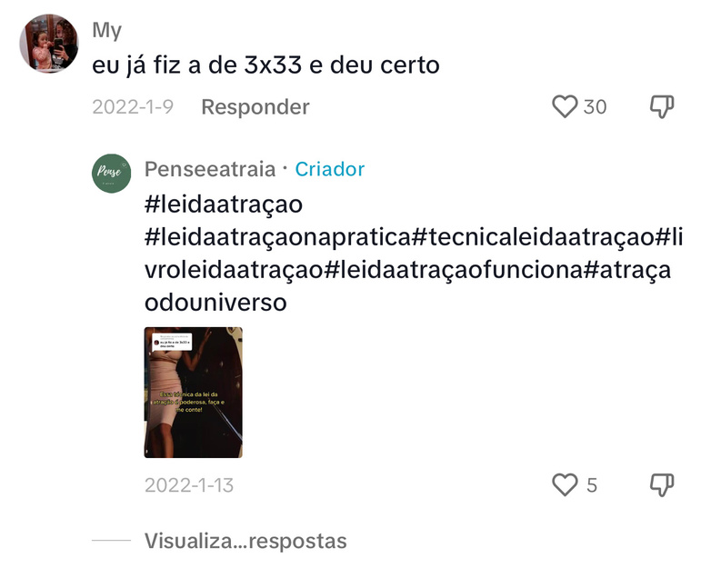Like My's comment with the heart icon
Viewport: 701px width, 588px height.
(x=565, y=107)
